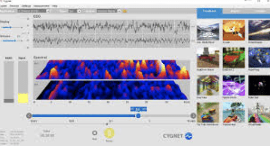Click the upper small slider left of EEG
Image resolution: width=270 pixels, height=146 pixels.
[10, 27]
